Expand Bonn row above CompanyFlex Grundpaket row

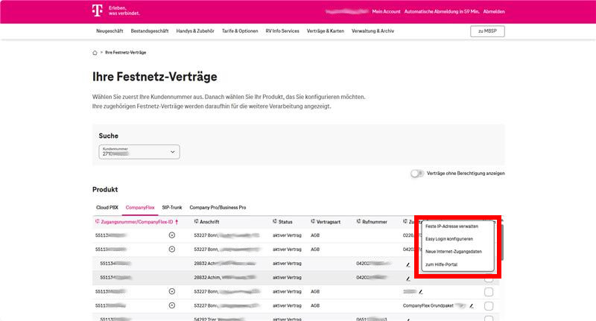(x=172, y=292)
